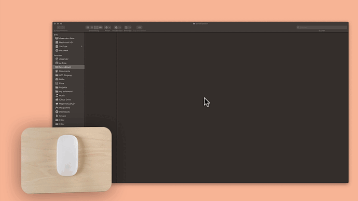Image resolution: width=358 pixels, height=201 pixels.
Task: Select Schreibtisch in favorites
Action: [68, 67]
